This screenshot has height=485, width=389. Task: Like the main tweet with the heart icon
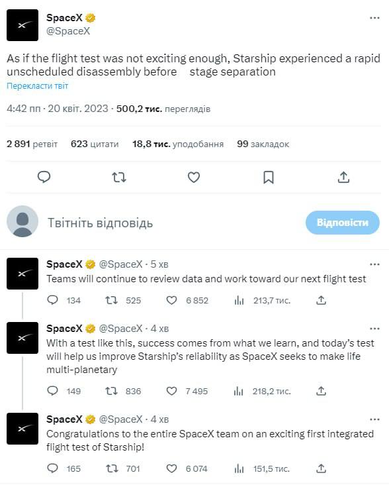194,177
